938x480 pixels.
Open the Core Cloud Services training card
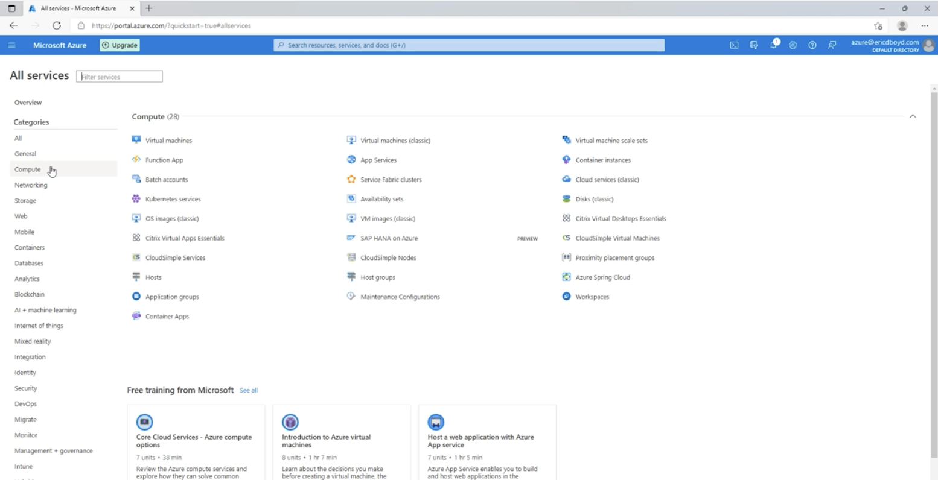click(x=196, y=443)
